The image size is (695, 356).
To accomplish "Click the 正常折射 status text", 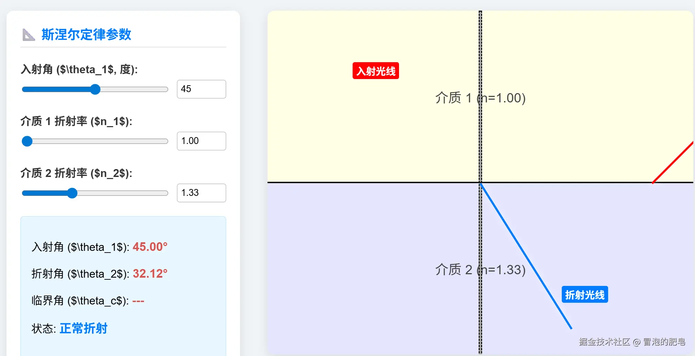I will coord(83,329).
